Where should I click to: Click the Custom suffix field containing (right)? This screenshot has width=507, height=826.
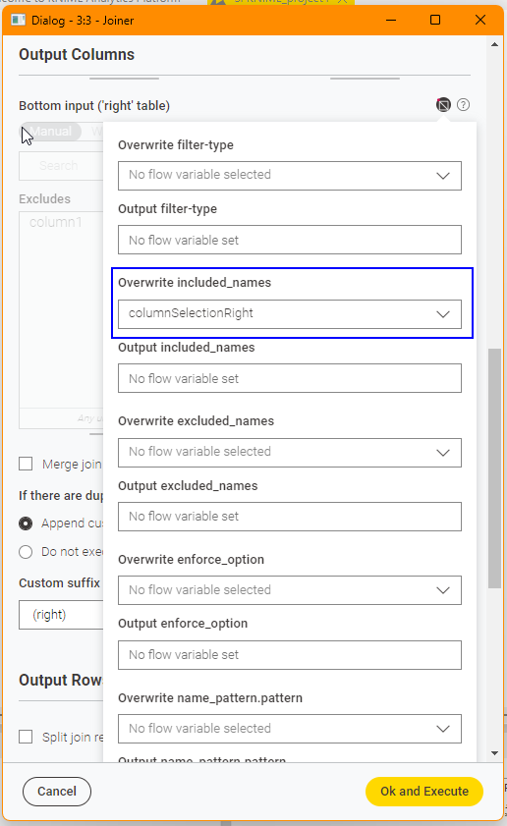pos(61,615)
